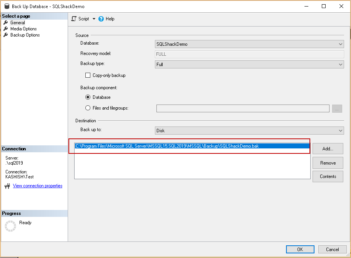
Task: Maximize the Back Up Database window
Action: pos(324,6)
